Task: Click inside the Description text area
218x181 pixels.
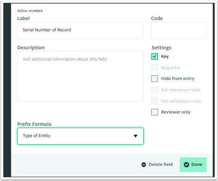Action: point(80,76)
